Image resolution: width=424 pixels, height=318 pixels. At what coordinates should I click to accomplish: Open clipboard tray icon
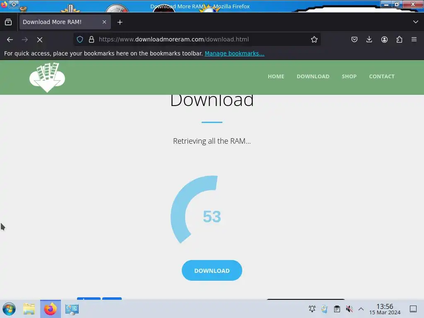pyautogui.click(x=337, y=308)
